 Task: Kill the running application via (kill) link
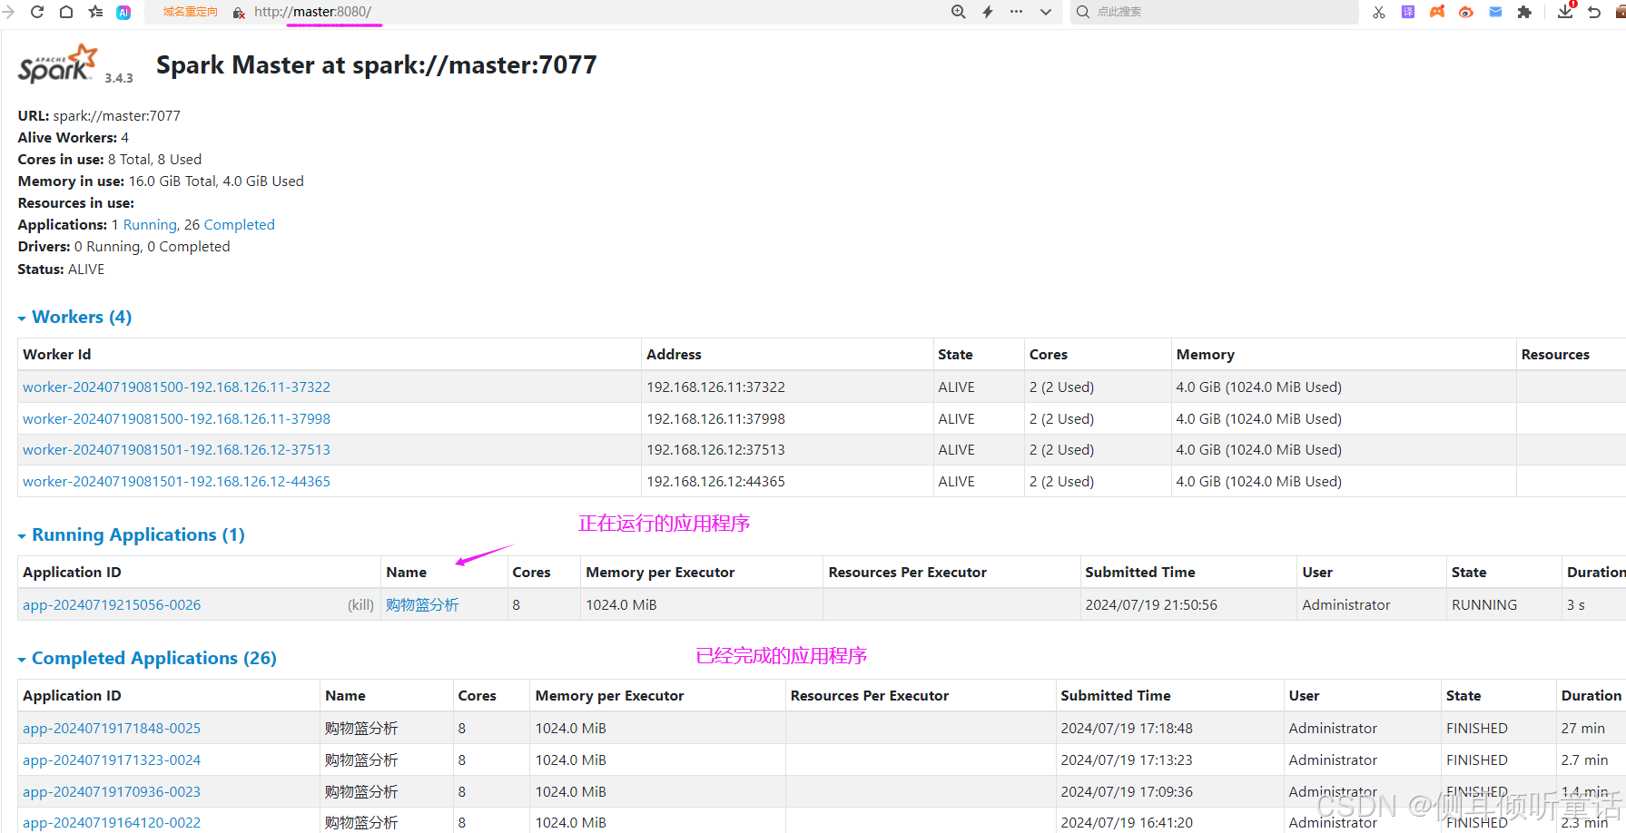361,605
